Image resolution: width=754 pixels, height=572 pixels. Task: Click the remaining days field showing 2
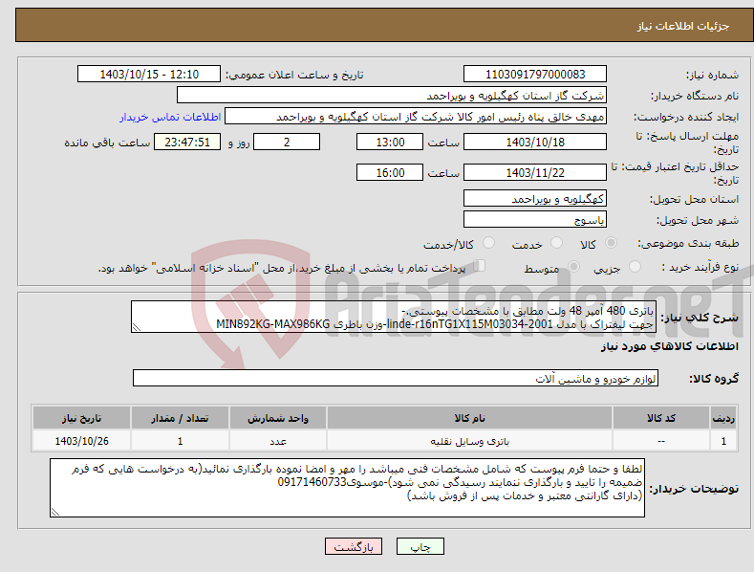coord(287,142)
